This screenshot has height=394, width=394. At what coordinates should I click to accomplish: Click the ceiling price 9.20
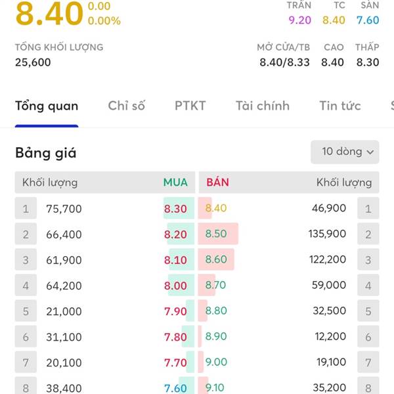pyautogui.click(x=299, y=20)
